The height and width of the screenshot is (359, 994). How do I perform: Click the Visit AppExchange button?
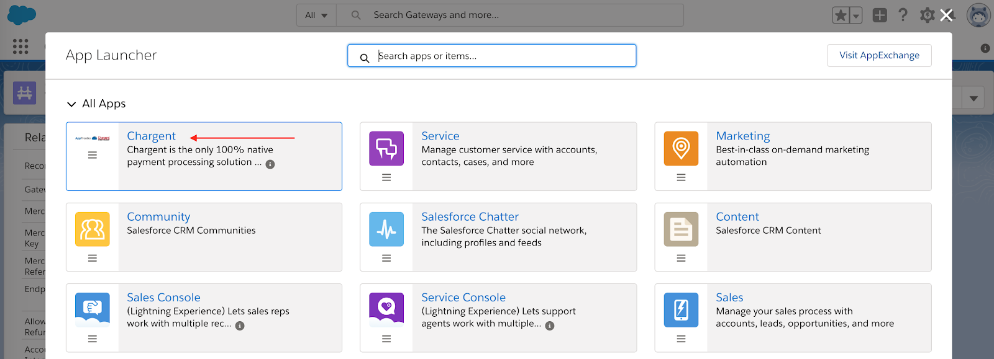click(x=878, y=55)
